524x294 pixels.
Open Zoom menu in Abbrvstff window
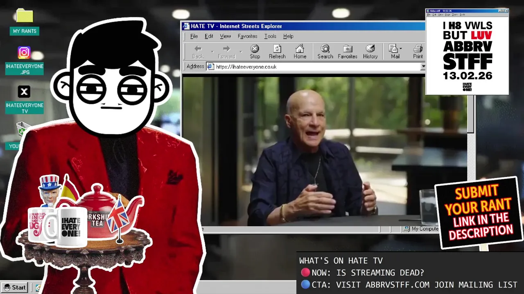[x=455, y=15]
